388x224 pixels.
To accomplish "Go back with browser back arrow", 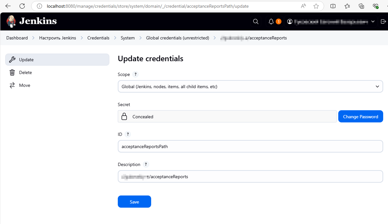I will click(x=8, y=6).
